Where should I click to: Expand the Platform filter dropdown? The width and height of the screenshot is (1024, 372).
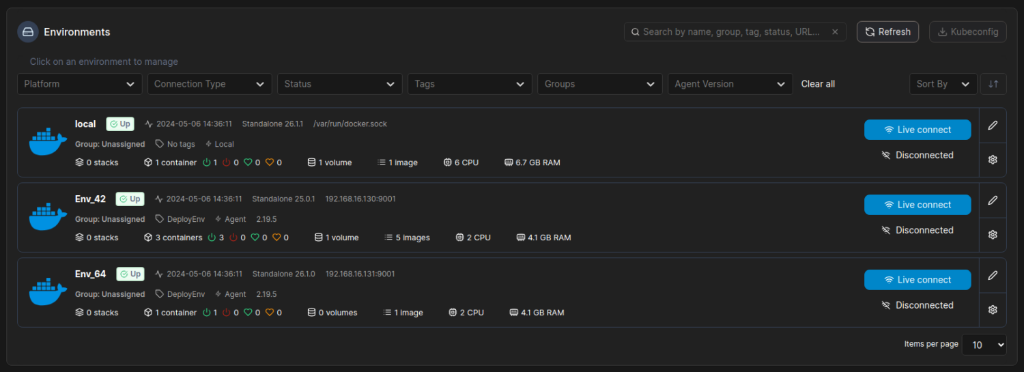tap(80, 84)
